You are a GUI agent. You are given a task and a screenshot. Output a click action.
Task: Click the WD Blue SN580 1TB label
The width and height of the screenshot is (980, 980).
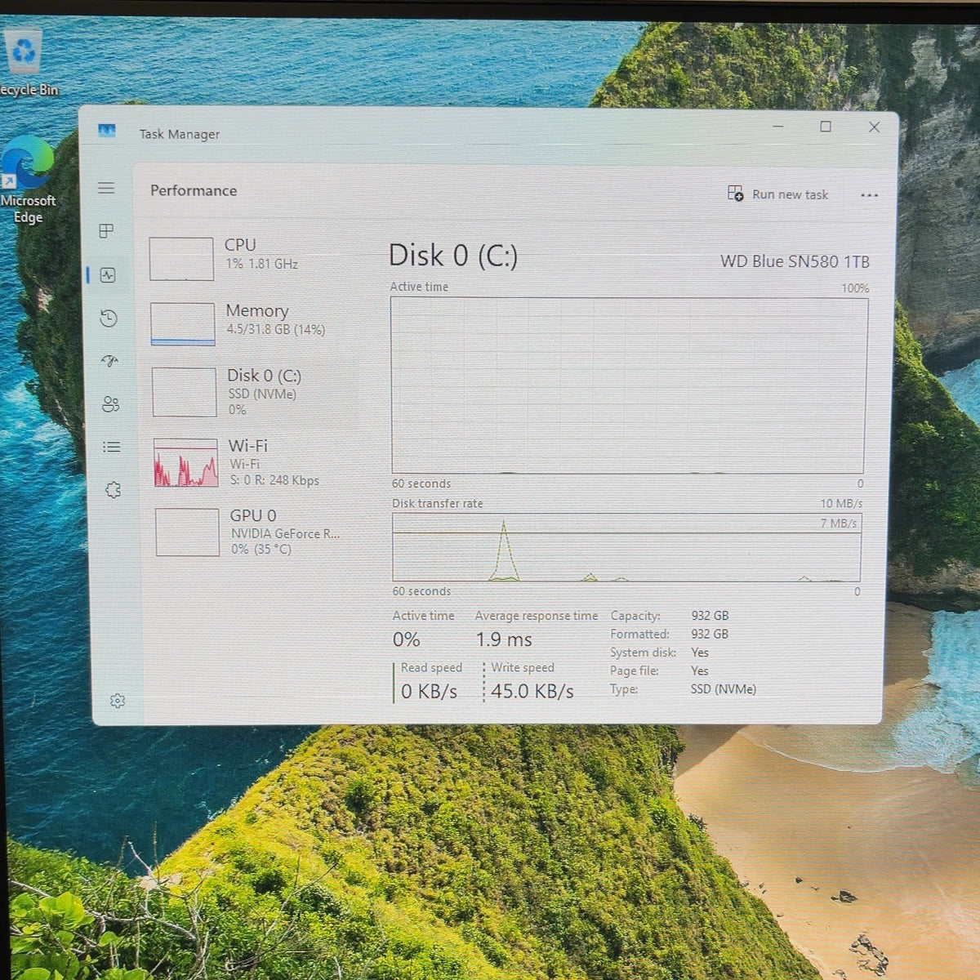coord(795,262)
